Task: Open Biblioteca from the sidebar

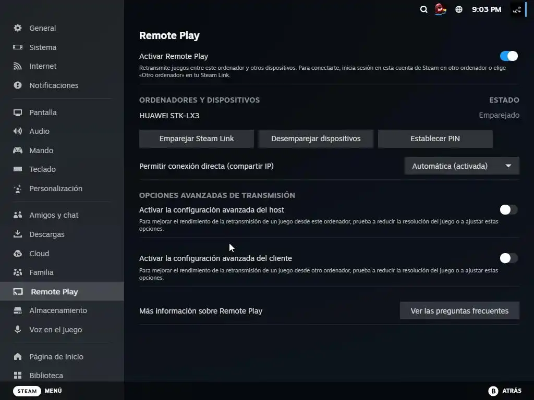Action: (x=62, y=375)
